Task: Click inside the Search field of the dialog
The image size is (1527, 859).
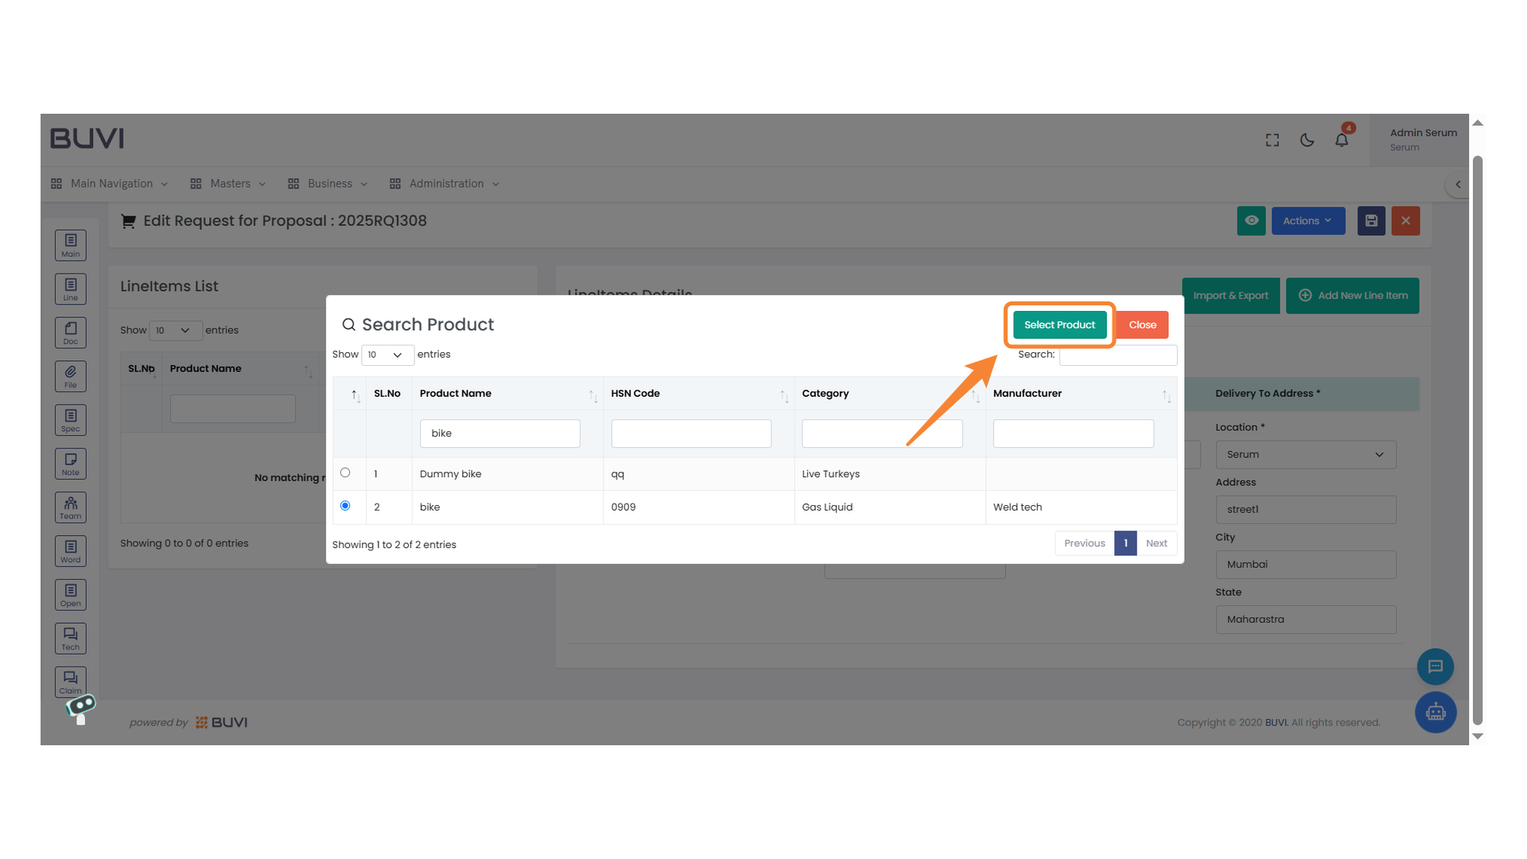Action: (1117, 355)
